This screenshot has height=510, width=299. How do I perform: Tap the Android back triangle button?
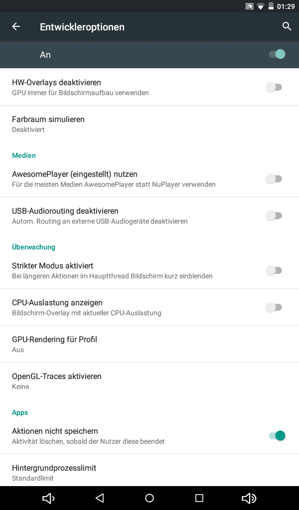click(100, 498)
